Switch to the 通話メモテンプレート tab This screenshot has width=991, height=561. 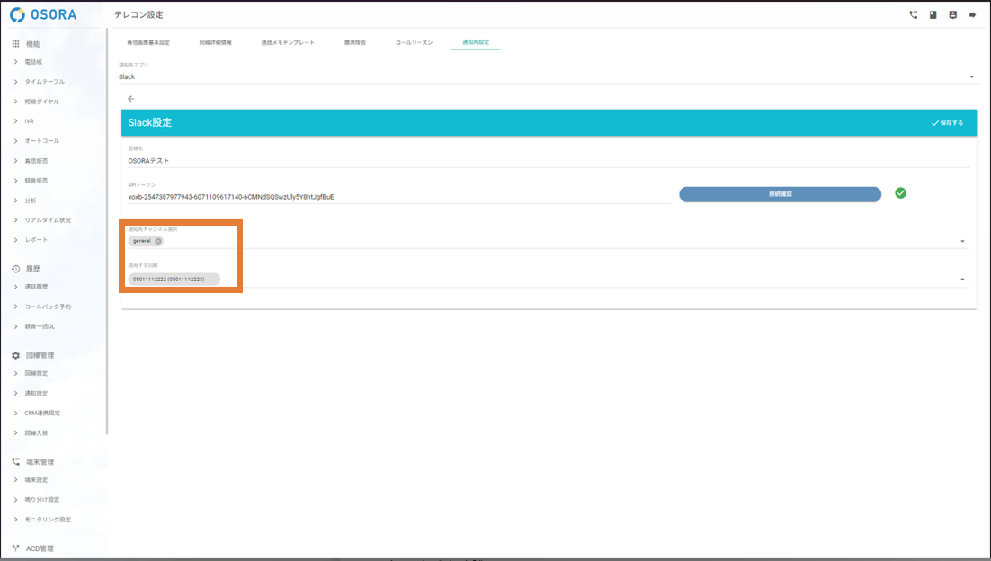[288, 43]
